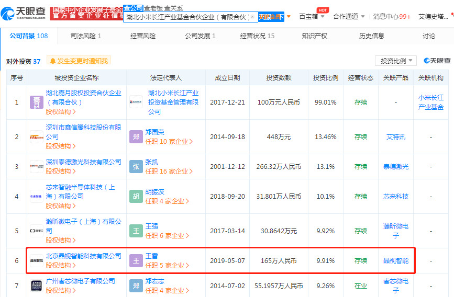Screen dimensions: 454x297
Task: Open 深圳泰德激光科技有限公司 link
Action: pyautogui.click(x=83, y=162)
